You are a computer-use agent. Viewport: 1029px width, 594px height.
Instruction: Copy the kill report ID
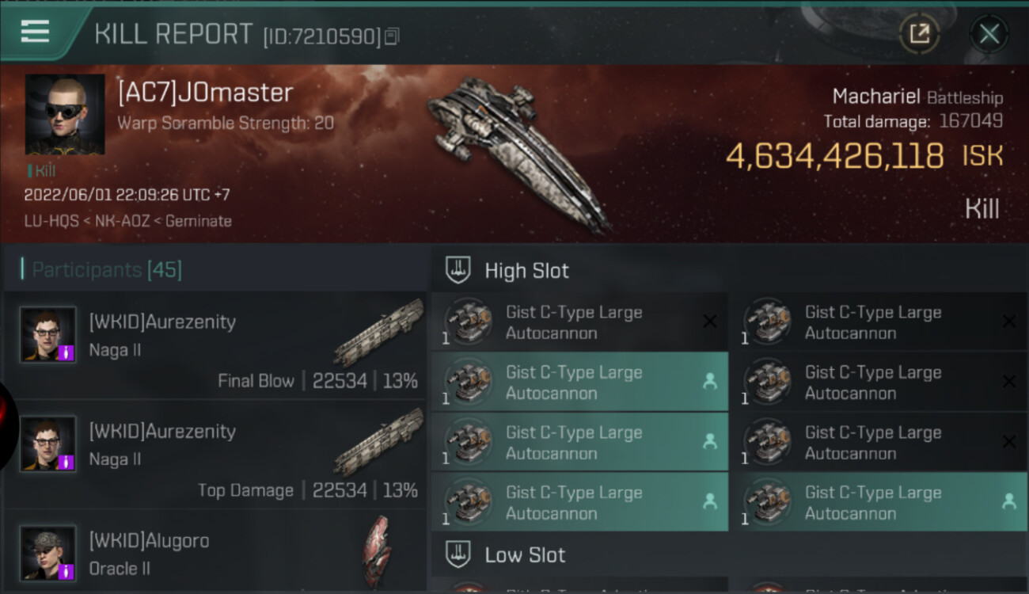point(391,36)
